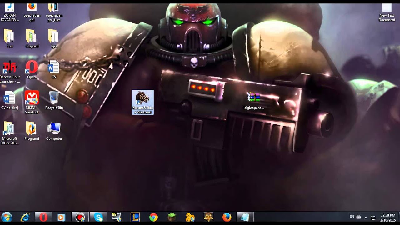Image resolution: width=400 pixels, height=225 pixels.
Task: Select the 'CV ne diraj' Word document
Action: pyautogui.click(x=10, y=100)
